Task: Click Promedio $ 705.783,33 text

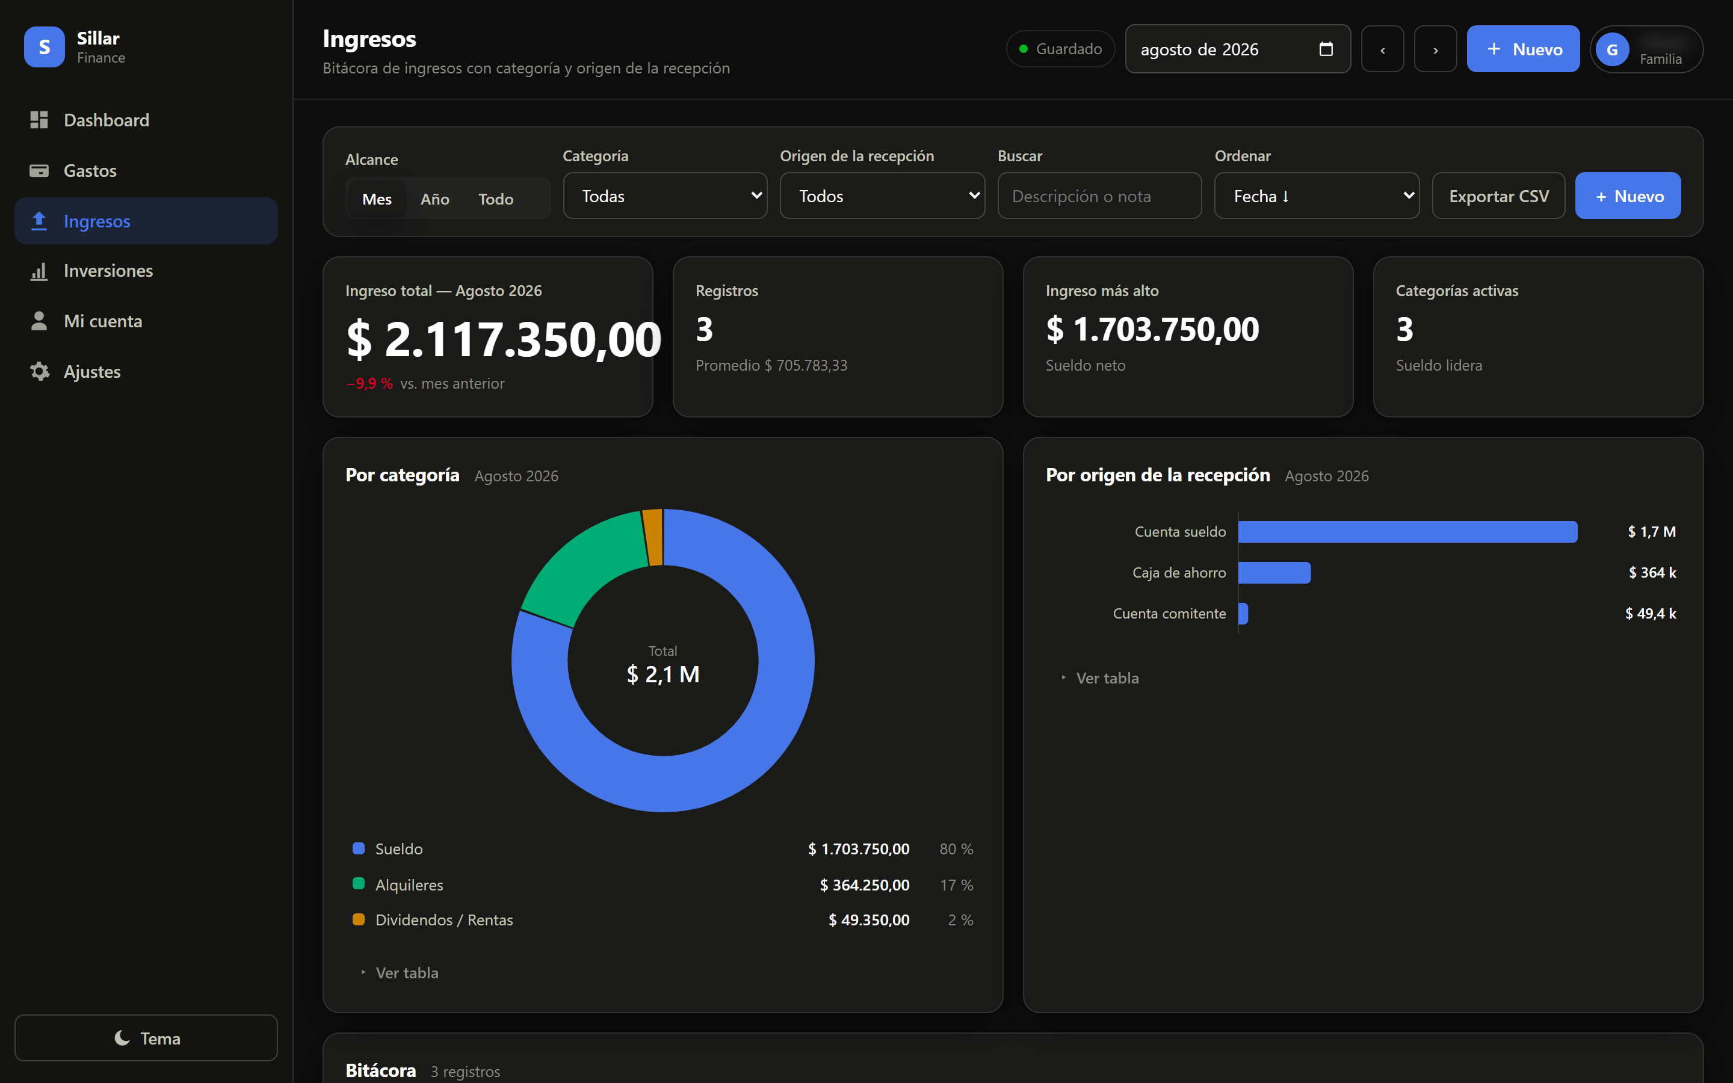Action: pos(771,365)
